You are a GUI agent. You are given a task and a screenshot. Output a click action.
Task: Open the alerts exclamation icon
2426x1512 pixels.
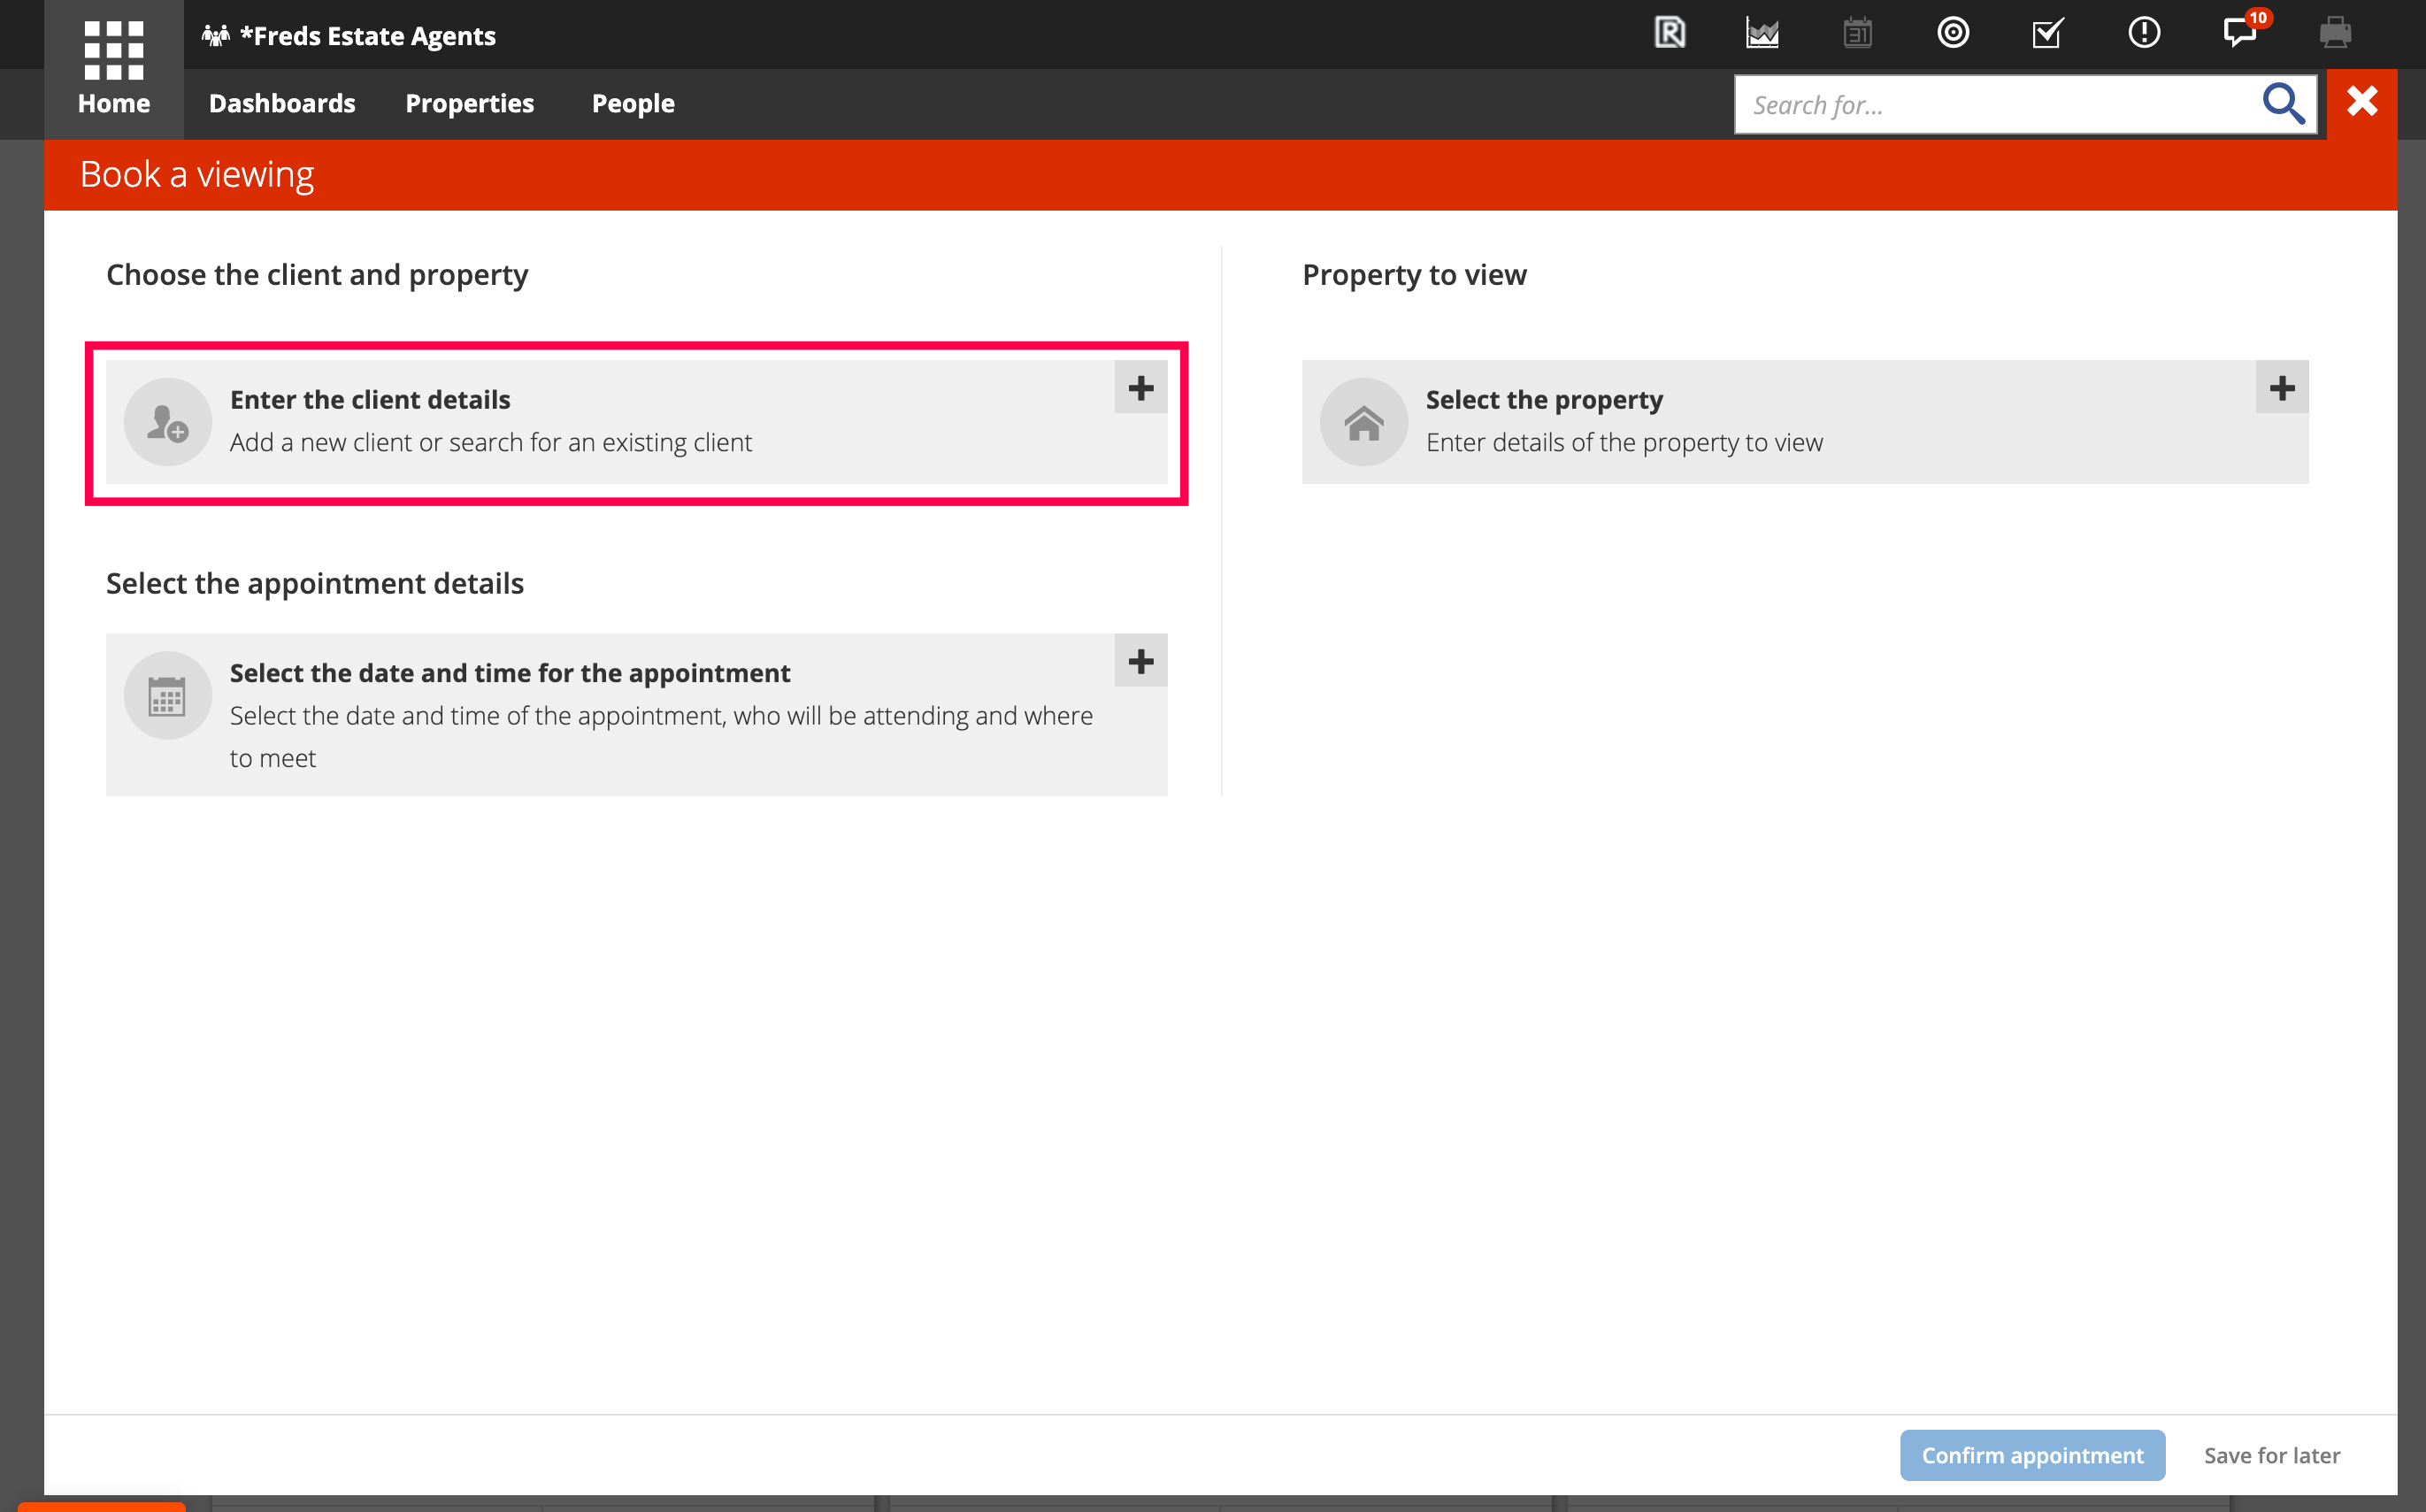point(2143,33)
